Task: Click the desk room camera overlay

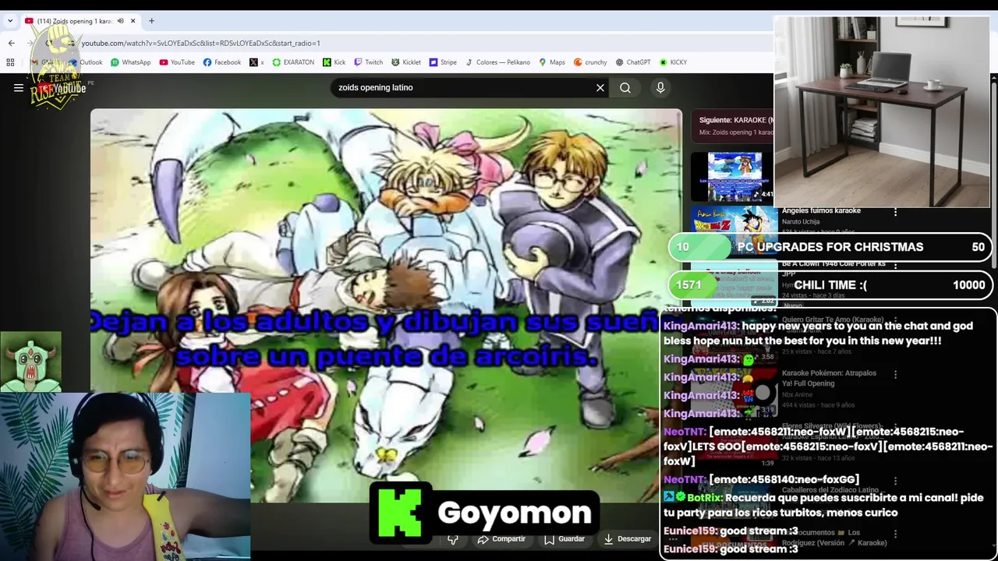Action: (x=882, y=112)
